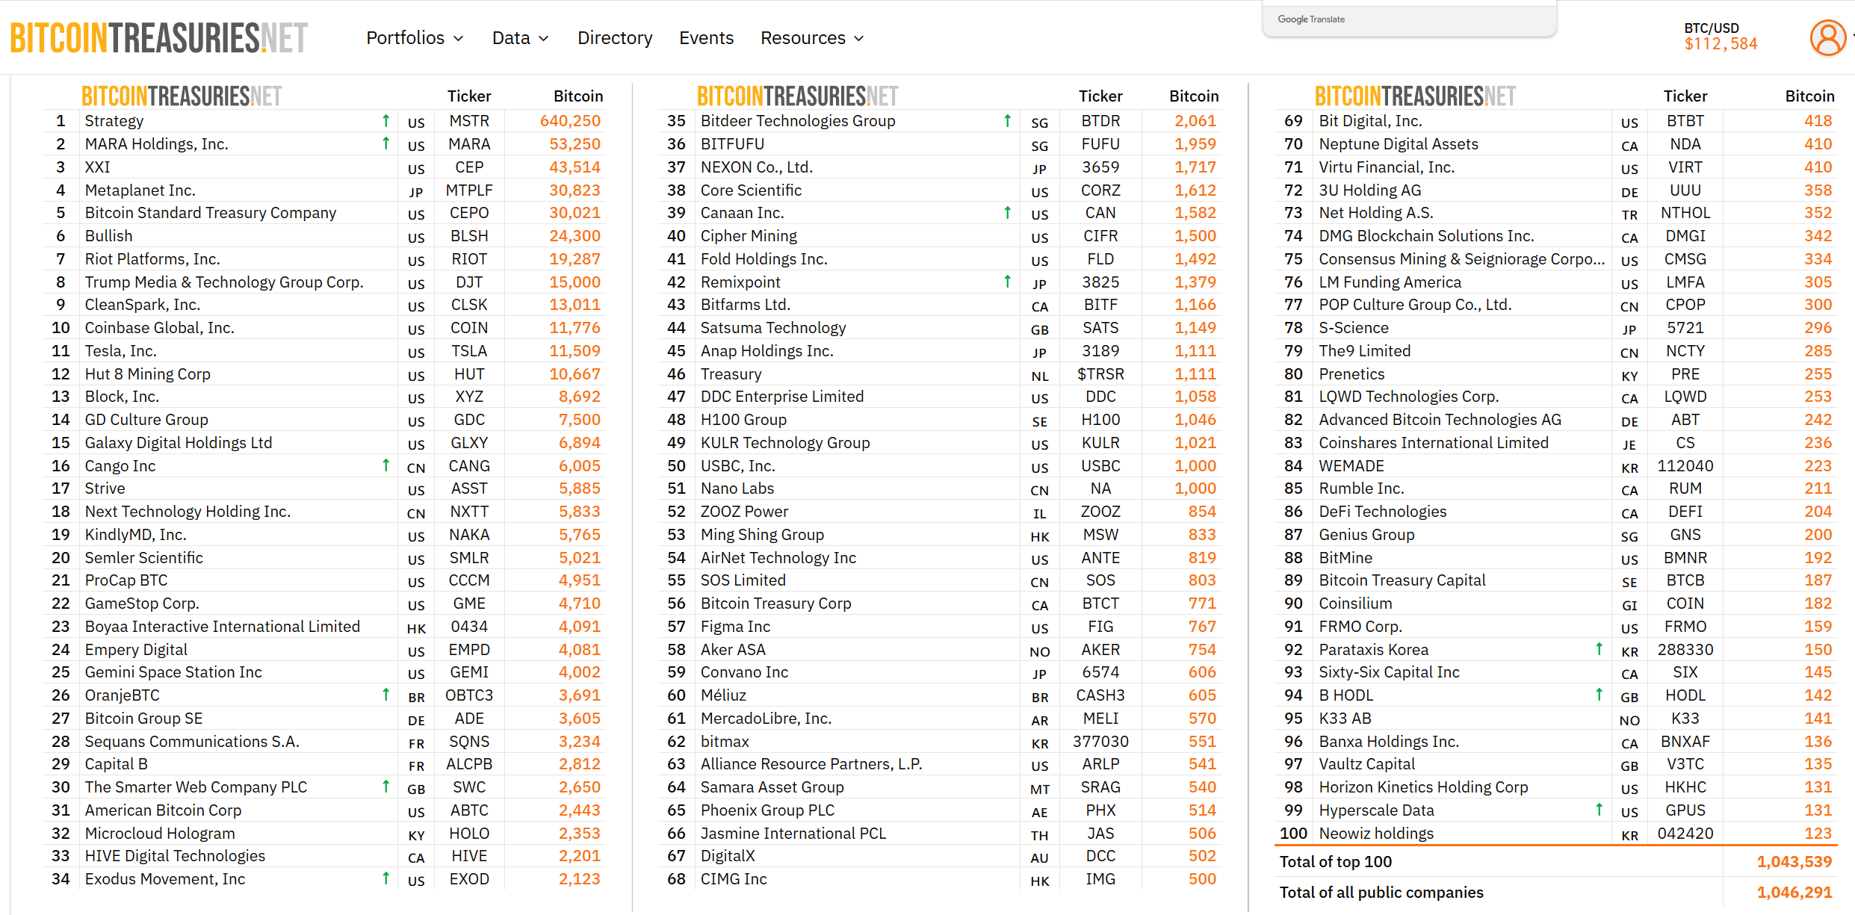Open the Resources dropdown menu
This screenshot has height=915, width=1855.
click(x=811, y=38)
